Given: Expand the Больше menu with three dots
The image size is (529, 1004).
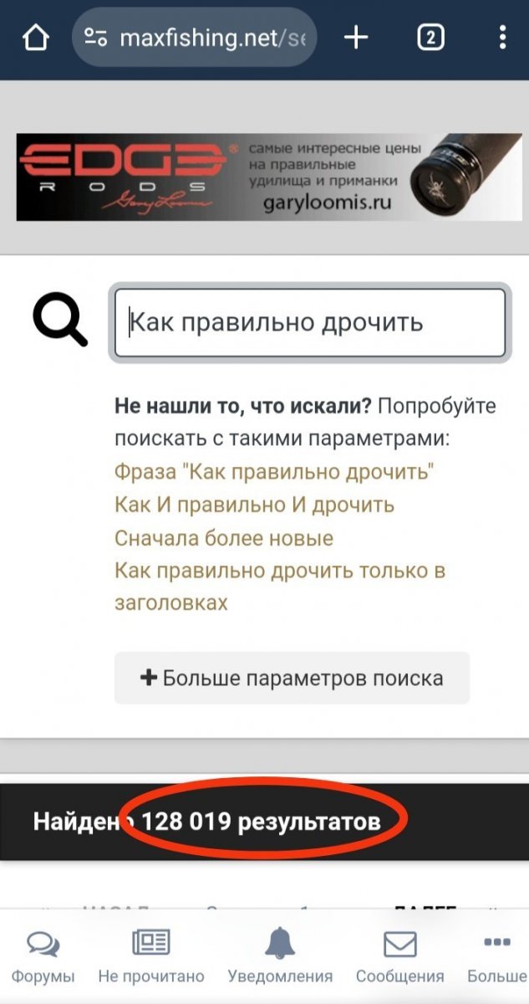Looking at the screenshot, I should [496, 956].
